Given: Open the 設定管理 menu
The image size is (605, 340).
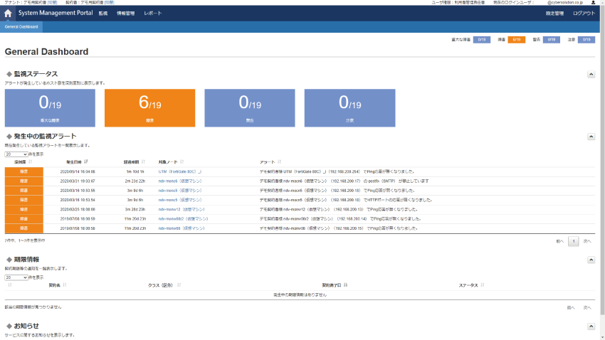Looking at the screenshot, I should pyautogui.click(x=554, y=14).
